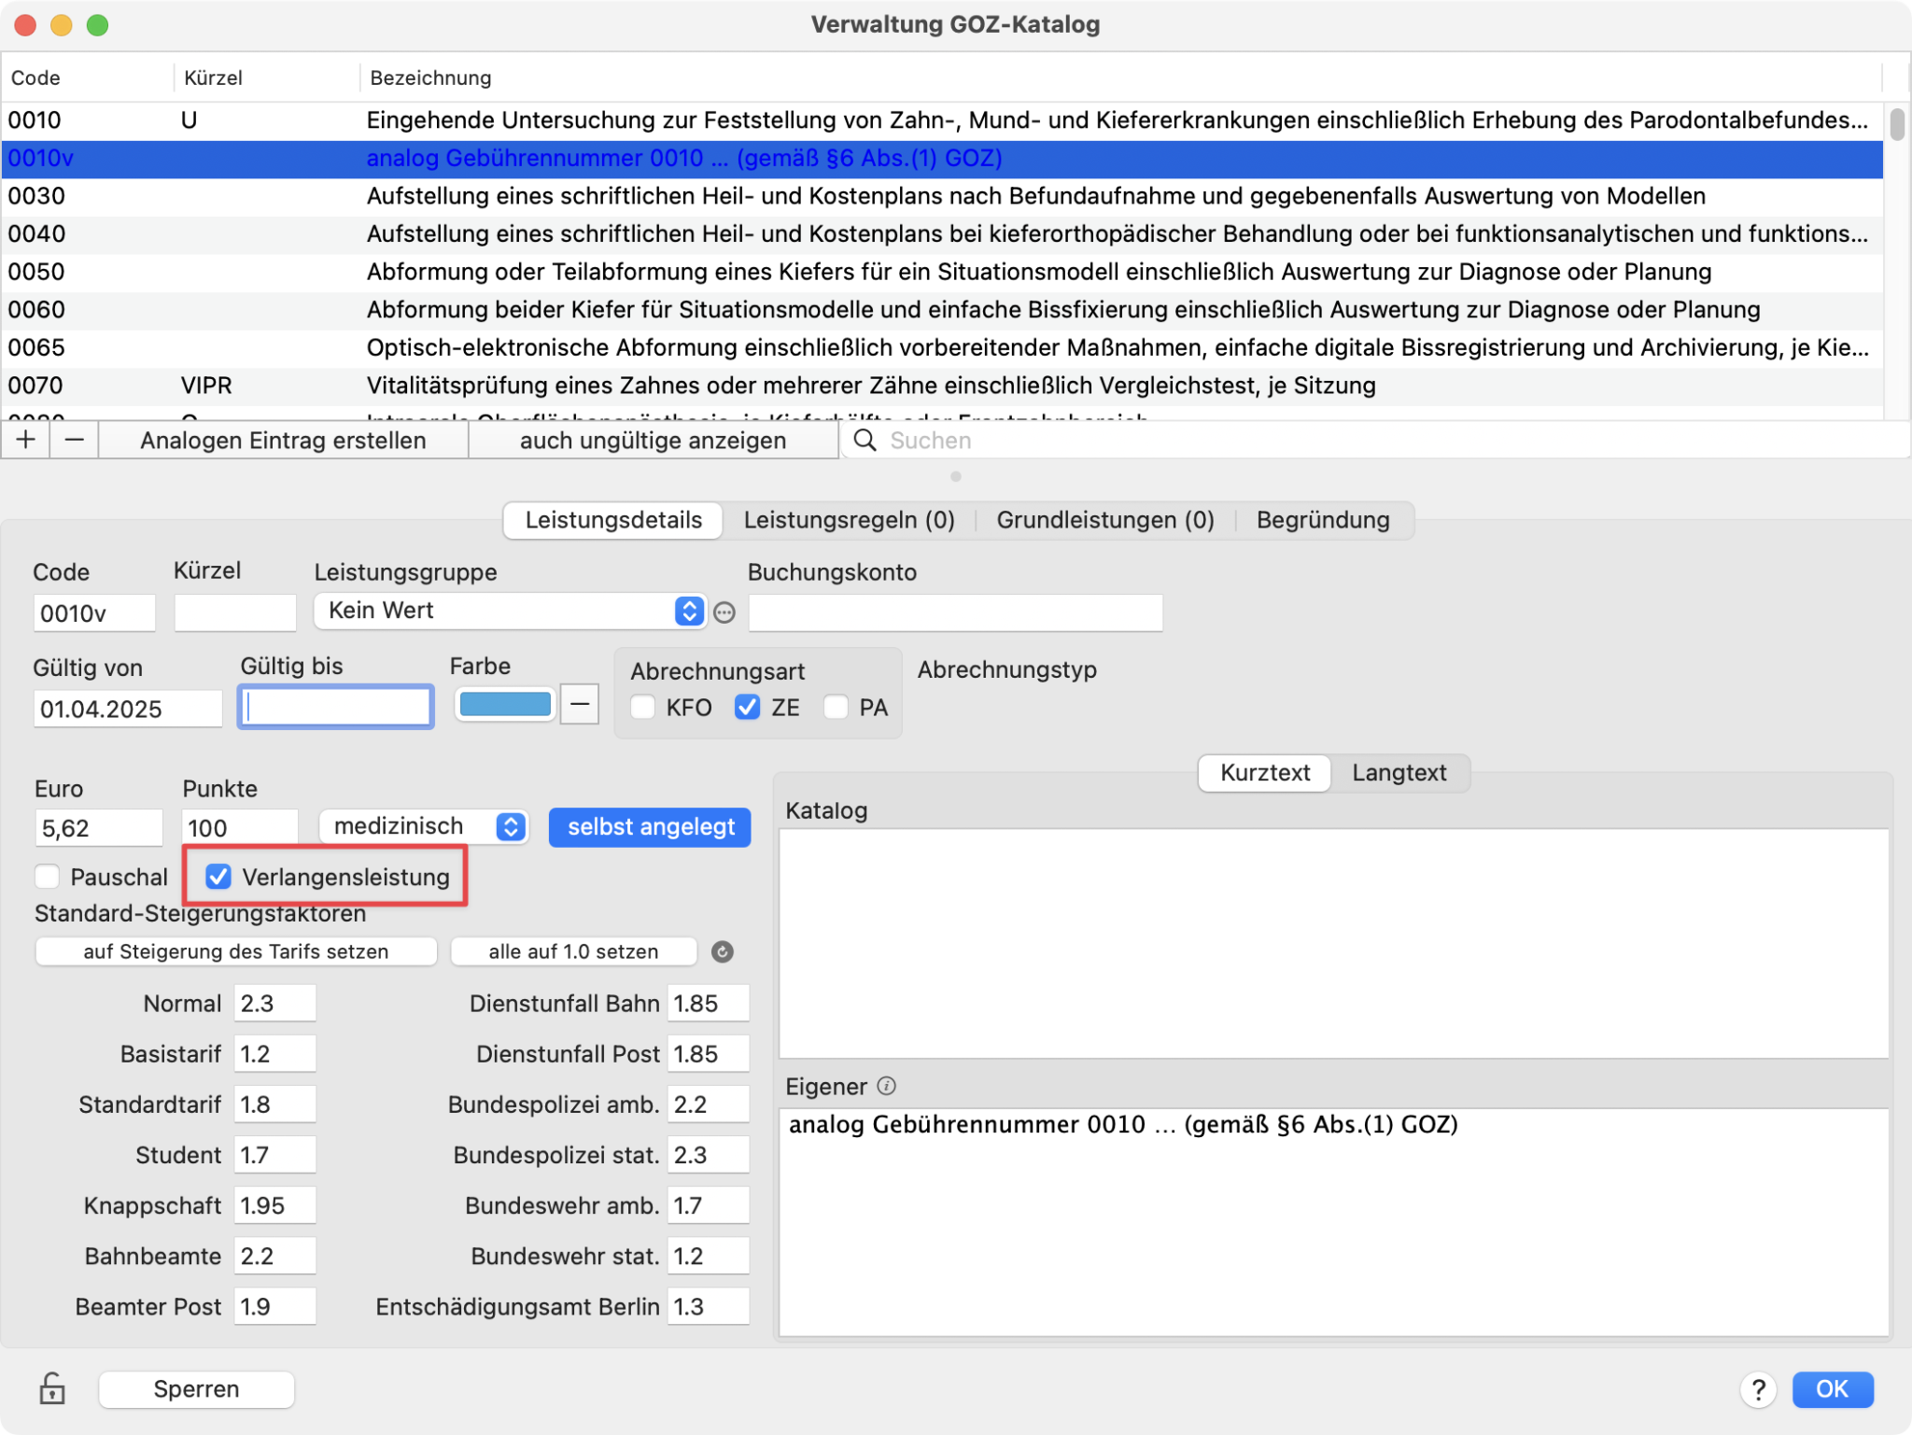Click the Bahnbeamte factor field

pyautogui.click(x=274, y=1256)
